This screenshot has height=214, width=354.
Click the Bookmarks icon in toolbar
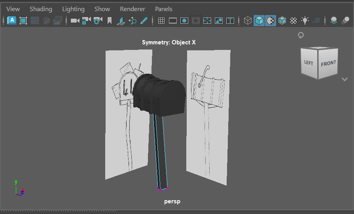tap(110, 21)
